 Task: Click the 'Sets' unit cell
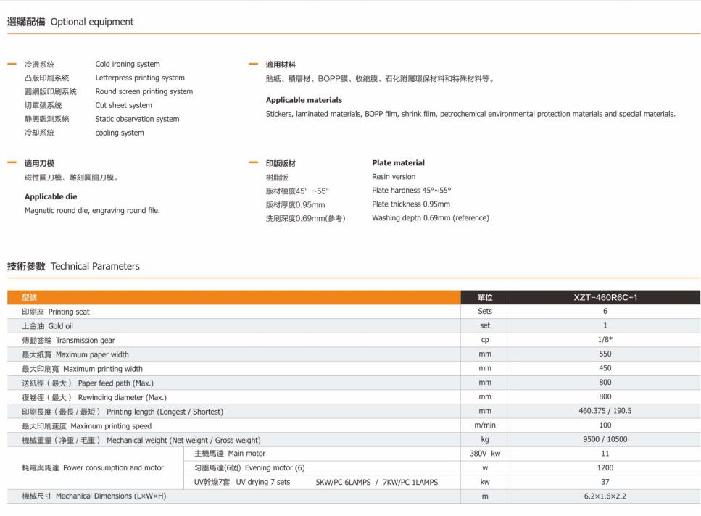485,312
